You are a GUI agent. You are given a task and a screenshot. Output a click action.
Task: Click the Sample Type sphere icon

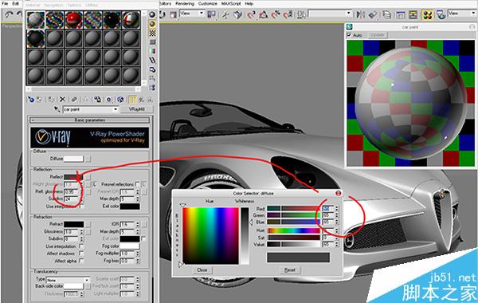coord(152,14)
